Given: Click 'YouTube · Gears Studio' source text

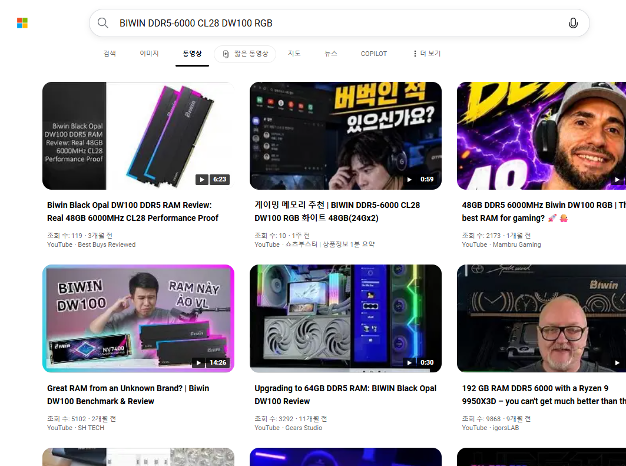Looking at the screenshot, I should tap(288, 428).
